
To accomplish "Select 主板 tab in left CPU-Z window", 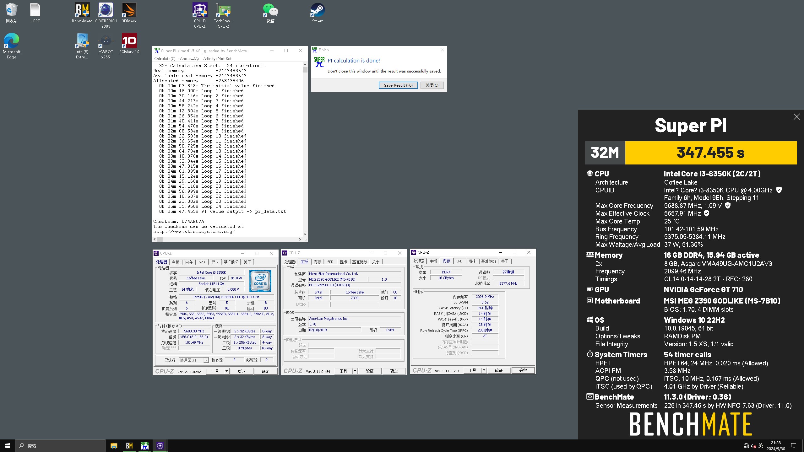I will point(176,262).
